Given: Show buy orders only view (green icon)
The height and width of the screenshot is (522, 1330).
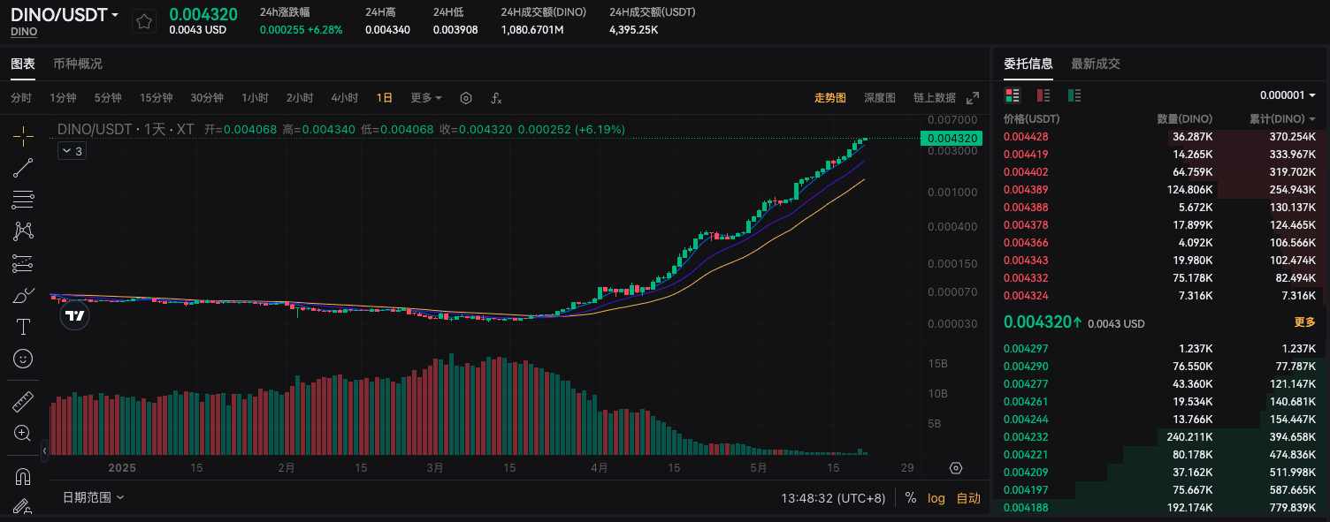Looking at the screenshot, I should 1075,95.
